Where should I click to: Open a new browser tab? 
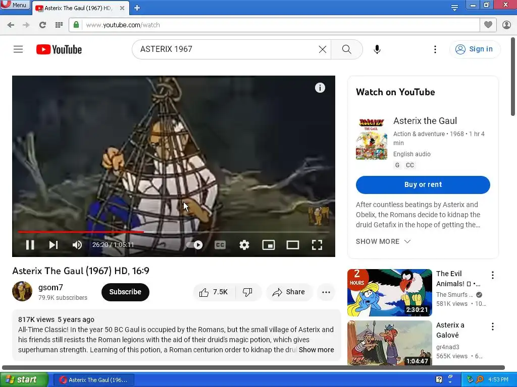pyautogui.click(x=137, y=8)
